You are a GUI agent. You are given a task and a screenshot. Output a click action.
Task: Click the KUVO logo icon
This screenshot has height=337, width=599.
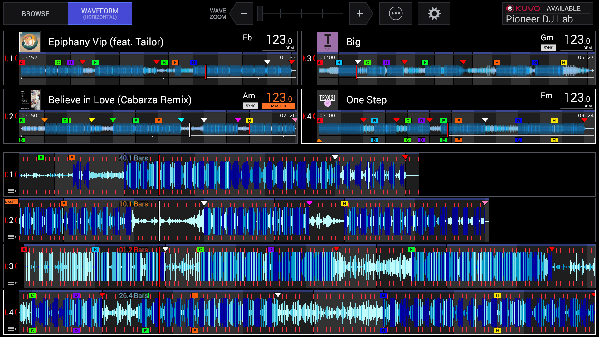tap(510, 8)
